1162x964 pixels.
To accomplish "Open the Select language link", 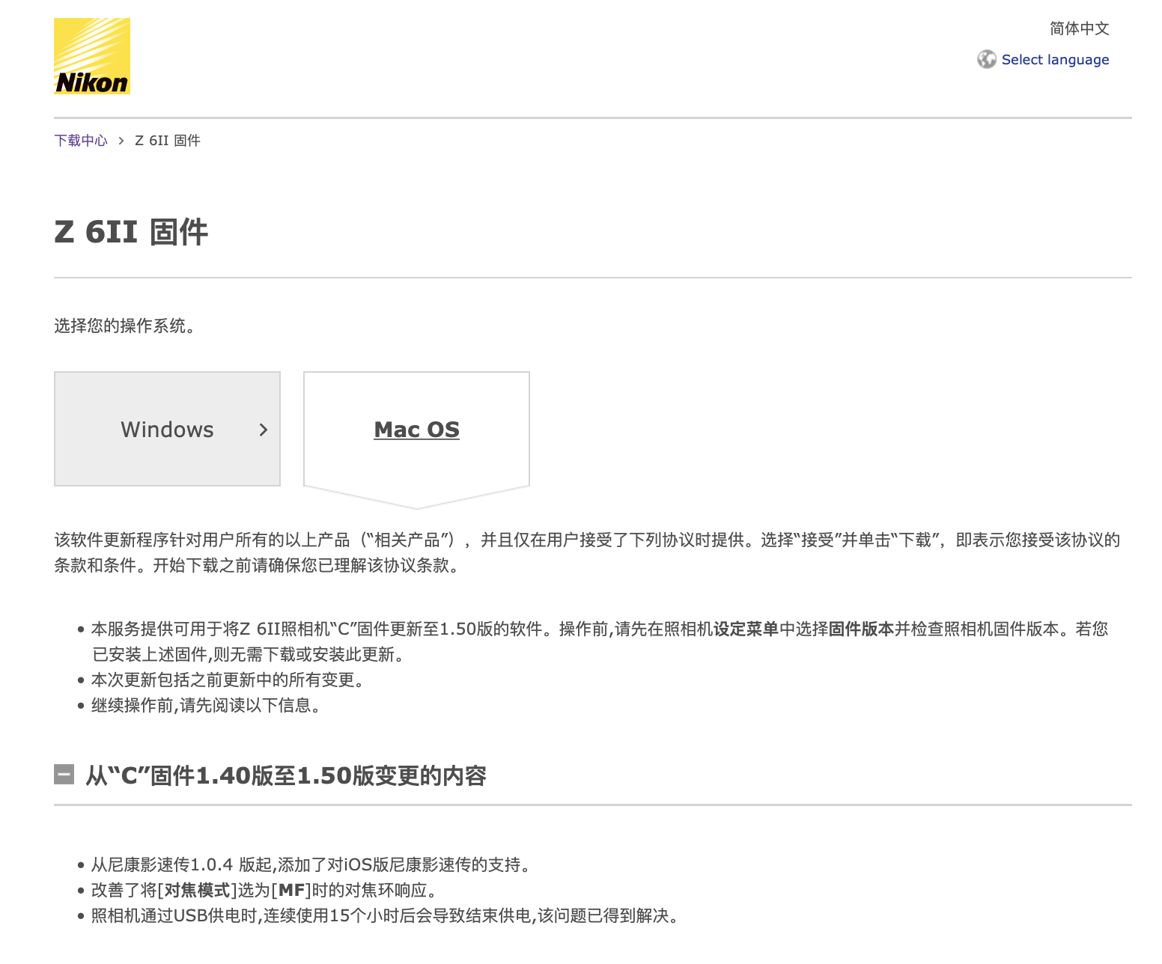I will point(1055,60).
